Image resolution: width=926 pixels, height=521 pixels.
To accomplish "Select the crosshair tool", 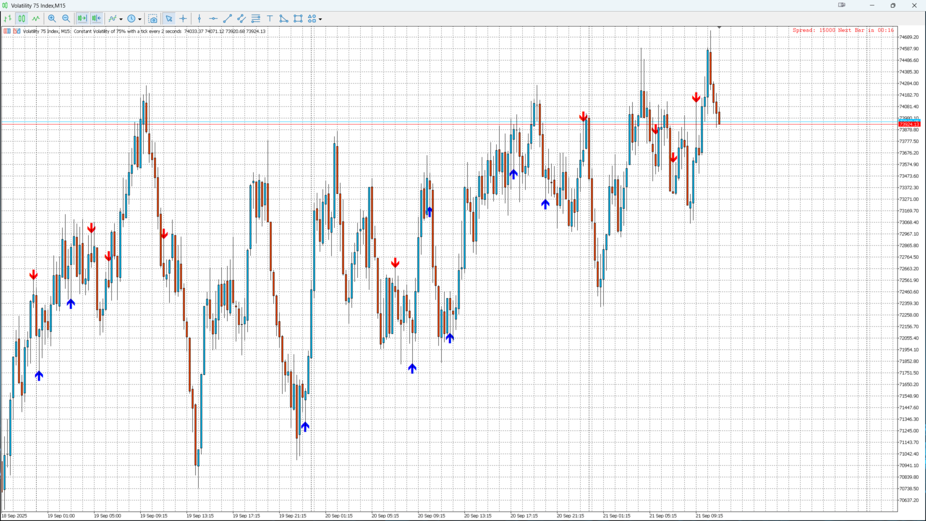I will [x=183, y=19].
